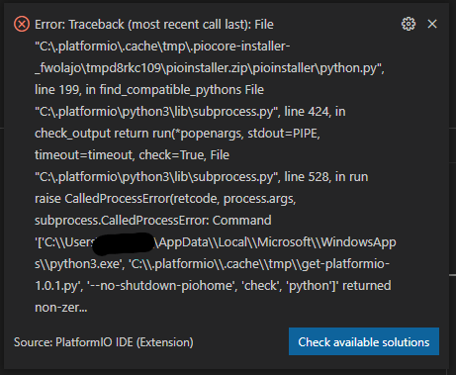Click the AppData\\Local\\Microsoft\\WindowsApp path text

(277, 242)
